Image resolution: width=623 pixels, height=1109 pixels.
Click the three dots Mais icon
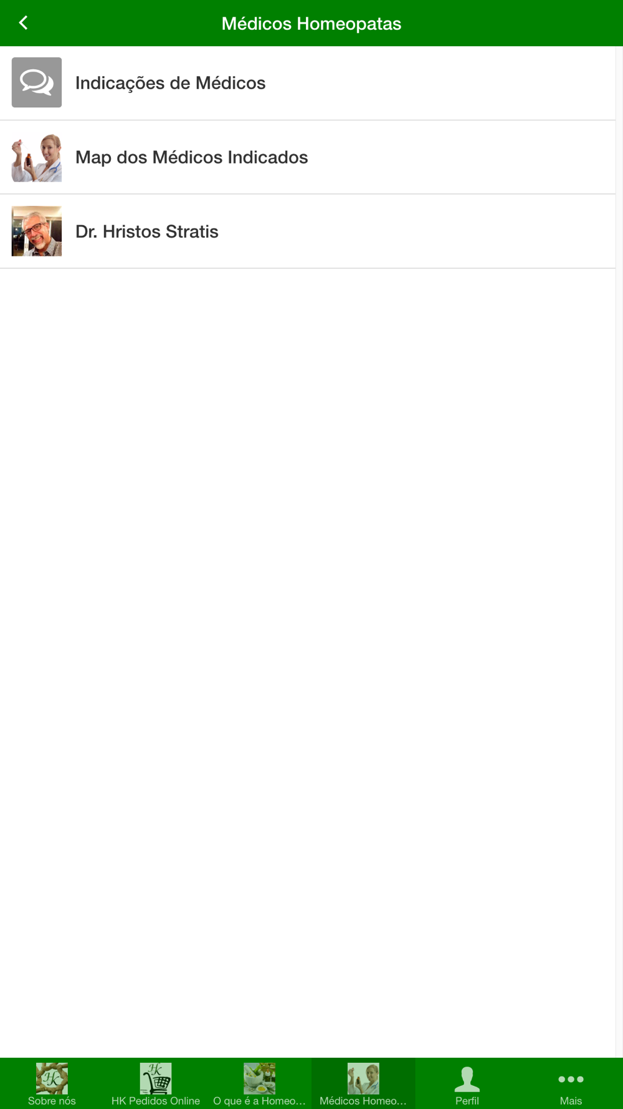coord(571,1079)
